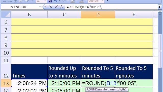Select row 12 header
Screen dimensions: 163x92
pos(6,72)
